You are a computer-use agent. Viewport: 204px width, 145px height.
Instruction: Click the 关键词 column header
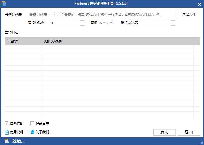pos(23,41)
